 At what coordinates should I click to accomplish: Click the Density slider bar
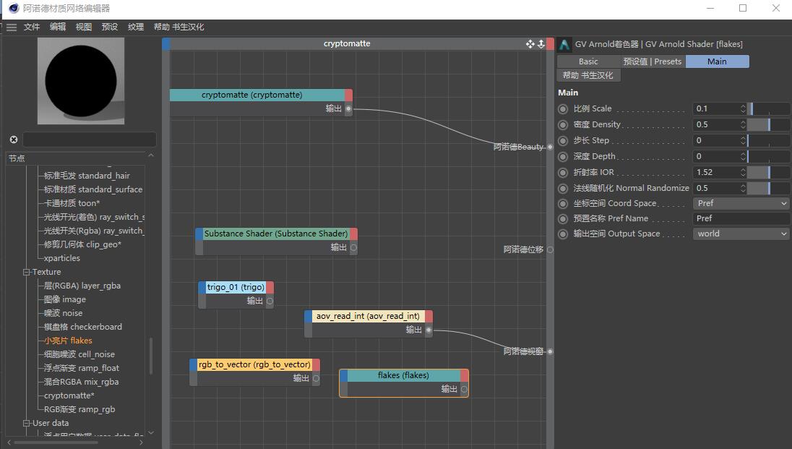[x=769, y=124]
